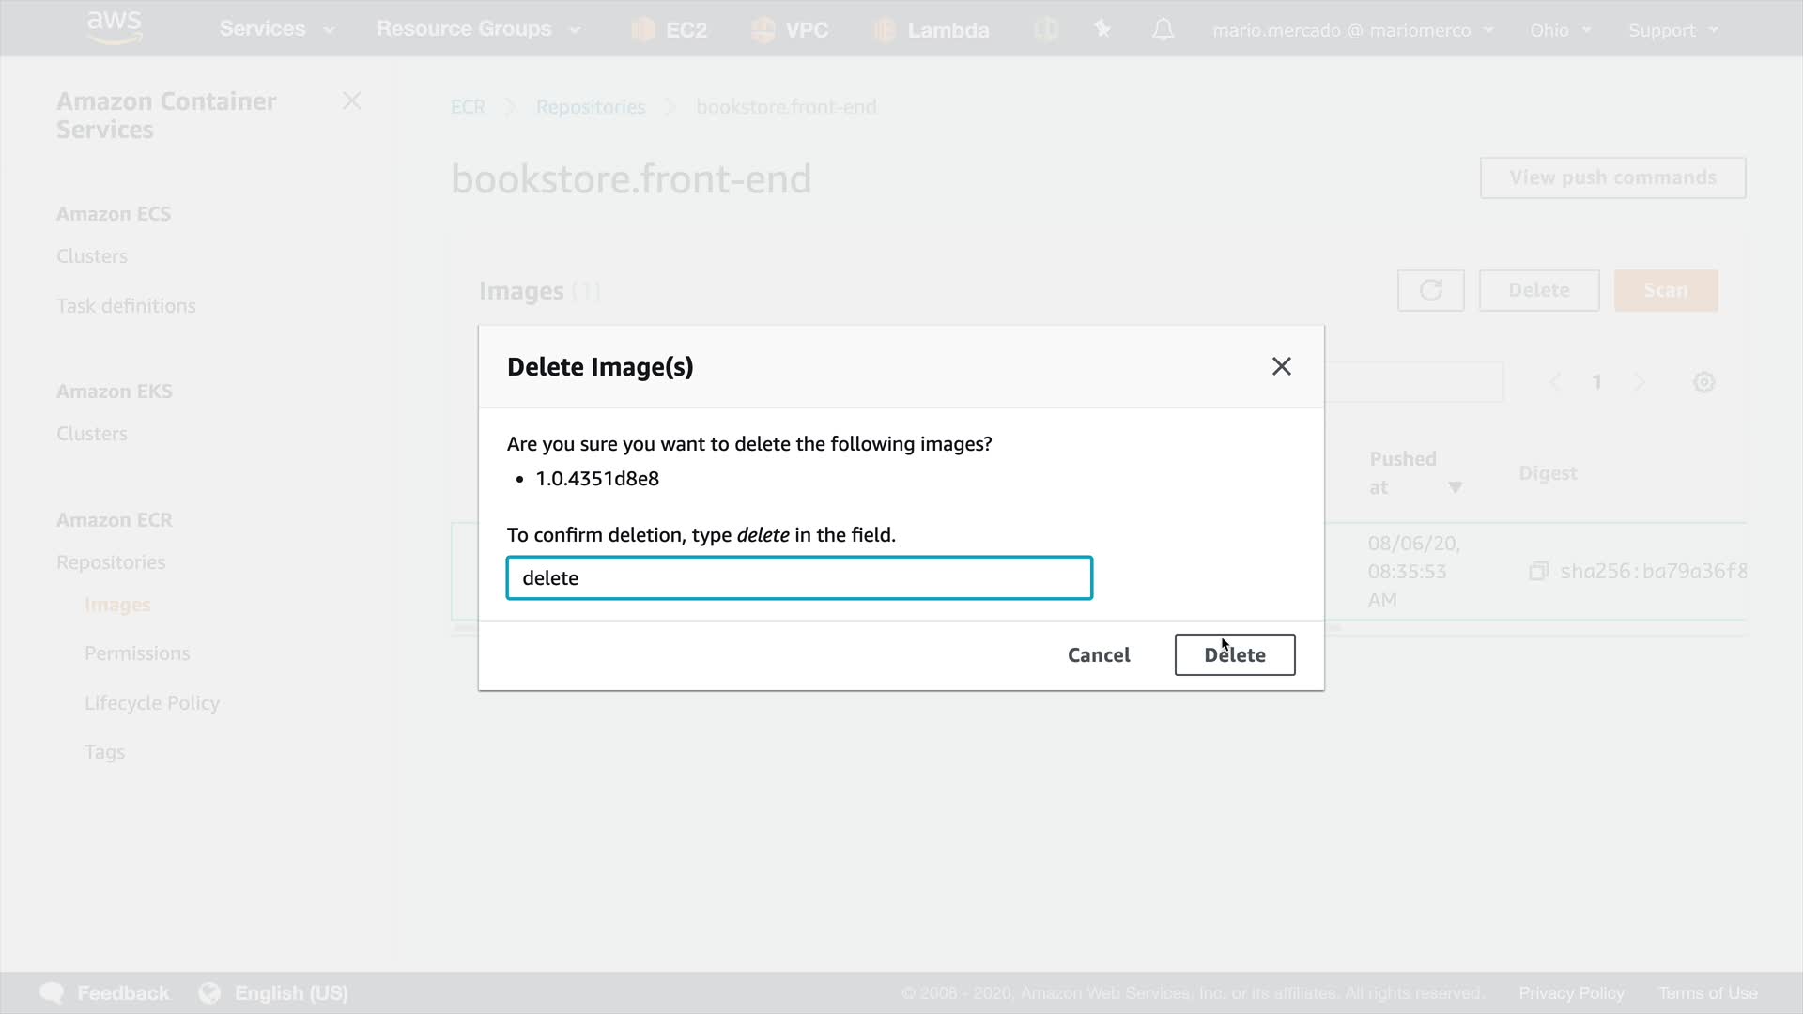The width and height of the screenshot is (1803, 1014).
Task: Click the delete confirmation text field
Action: coord(799,577)
